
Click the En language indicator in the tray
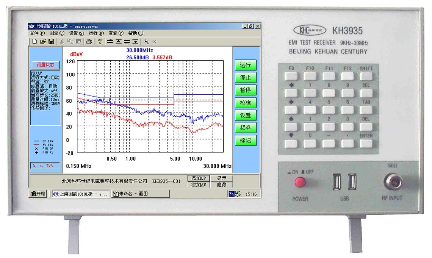232,194
